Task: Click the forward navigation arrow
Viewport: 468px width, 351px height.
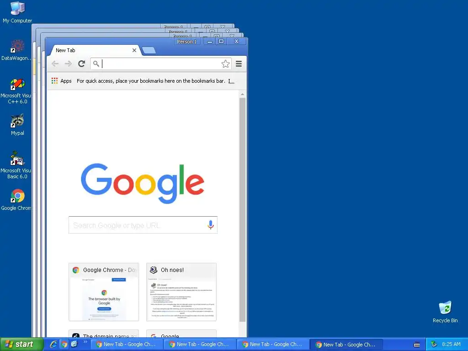Action: [x=69, y=64]
